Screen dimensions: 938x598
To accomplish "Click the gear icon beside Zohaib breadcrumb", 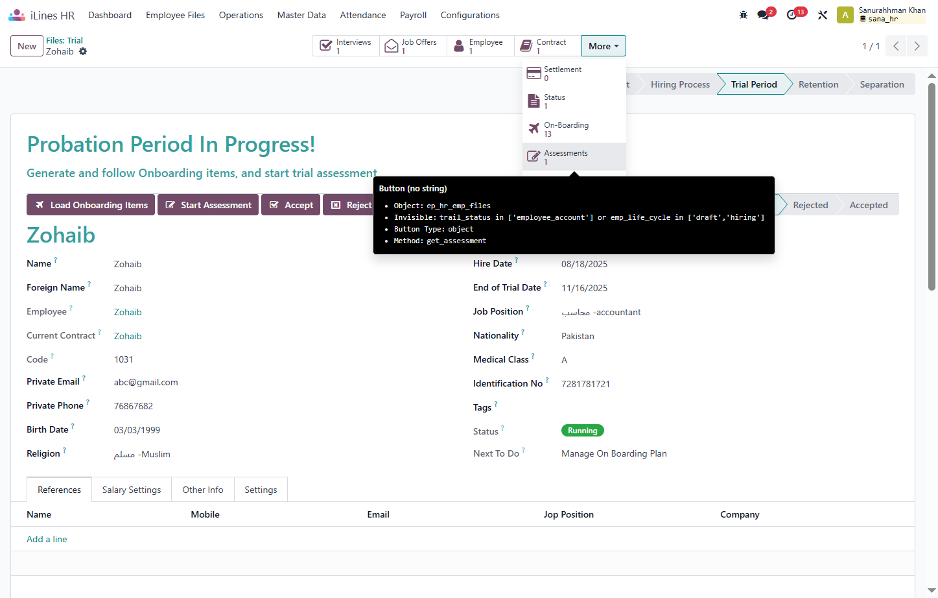I will click(83, 51).
